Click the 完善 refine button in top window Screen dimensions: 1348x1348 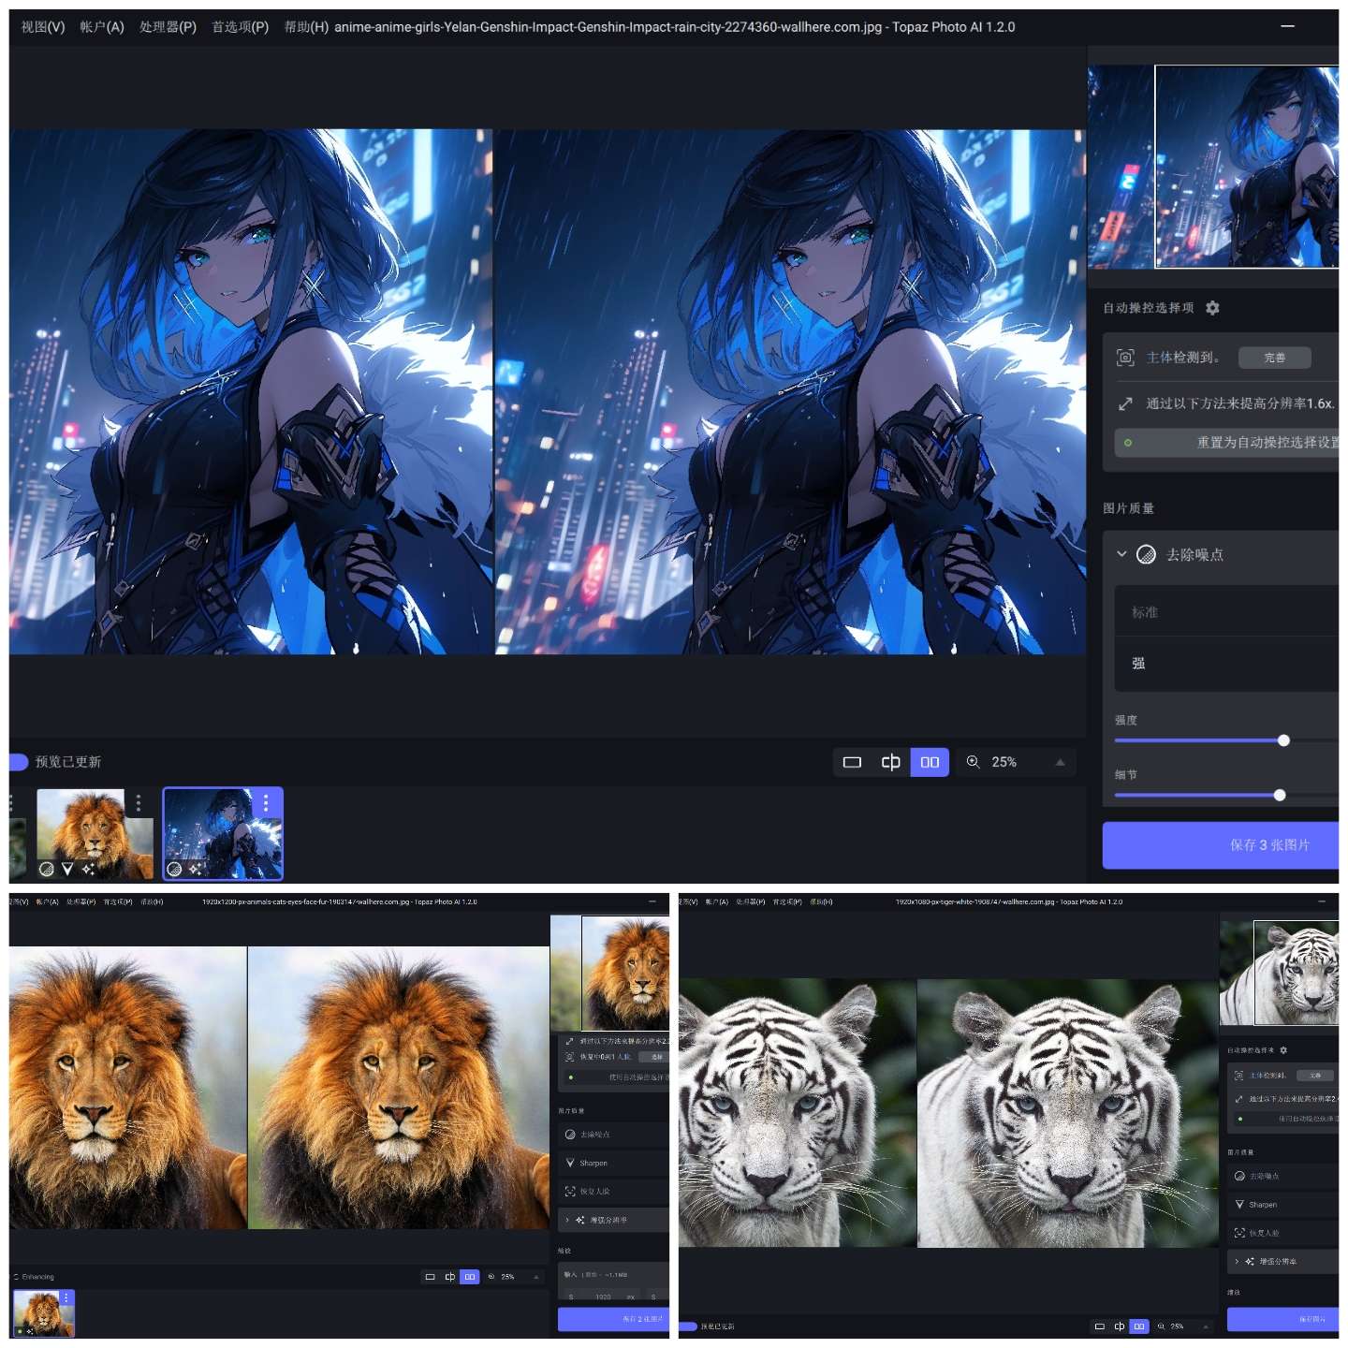click(1274, 358)
